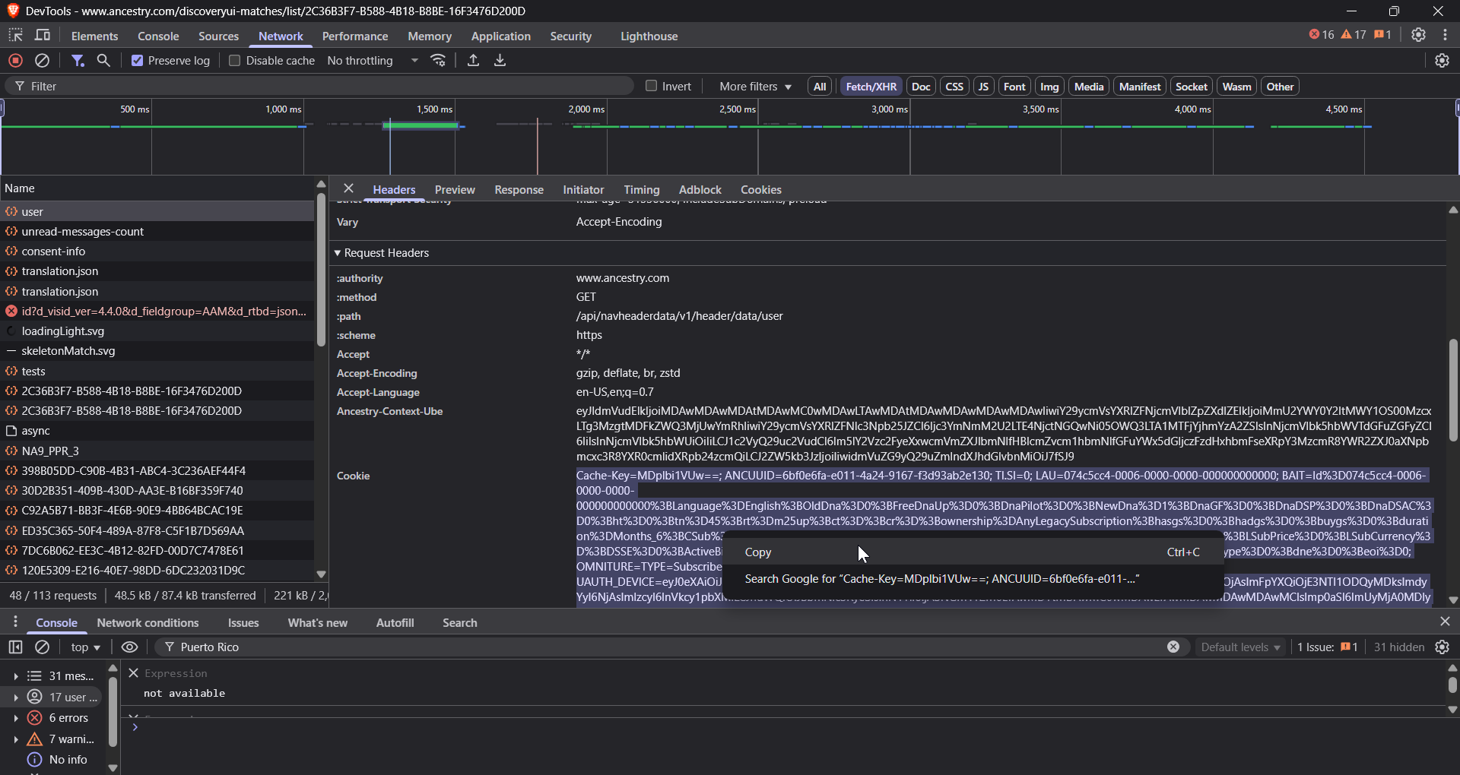The width and height of the screenshot is (1460, 775).
Task: Clear the Puerto Rico console filter
Action: point(1173,647)
